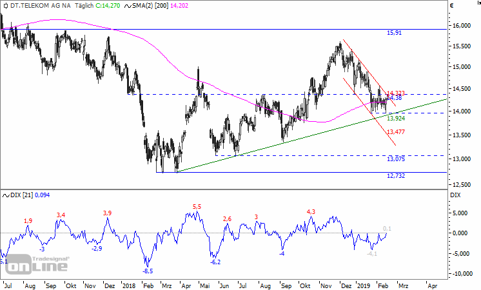Screen dimensions: 481x290
Task: Click the 15,91 resistance line label
Action: click(394, 33)
